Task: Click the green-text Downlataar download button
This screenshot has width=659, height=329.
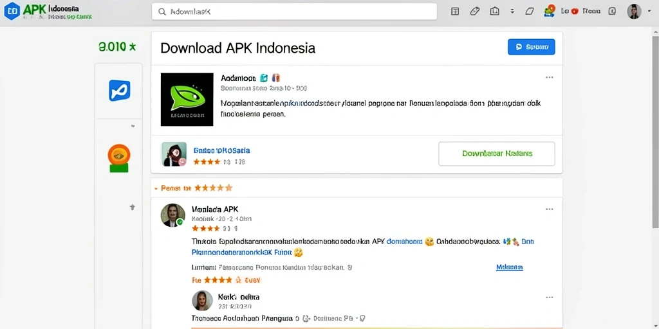Action: [x=497, y=154]
